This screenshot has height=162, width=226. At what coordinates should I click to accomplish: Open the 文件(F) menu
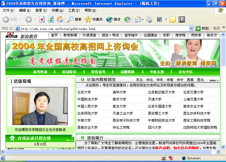click(8, 10)
